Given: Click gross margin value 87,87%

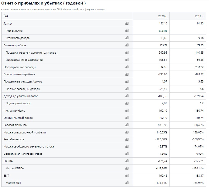Looking at the screenshot, I should point(163,125).
